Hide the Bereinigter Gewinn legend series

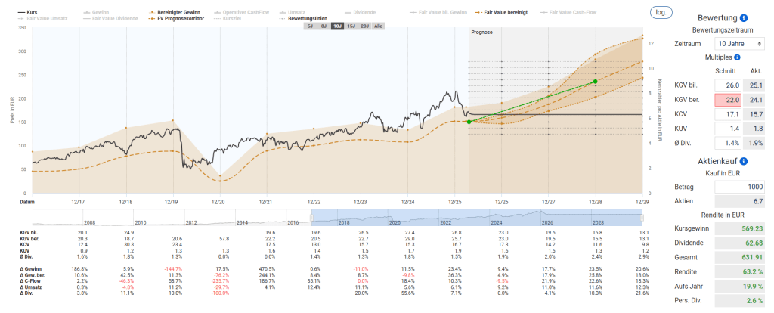point(178,13)
